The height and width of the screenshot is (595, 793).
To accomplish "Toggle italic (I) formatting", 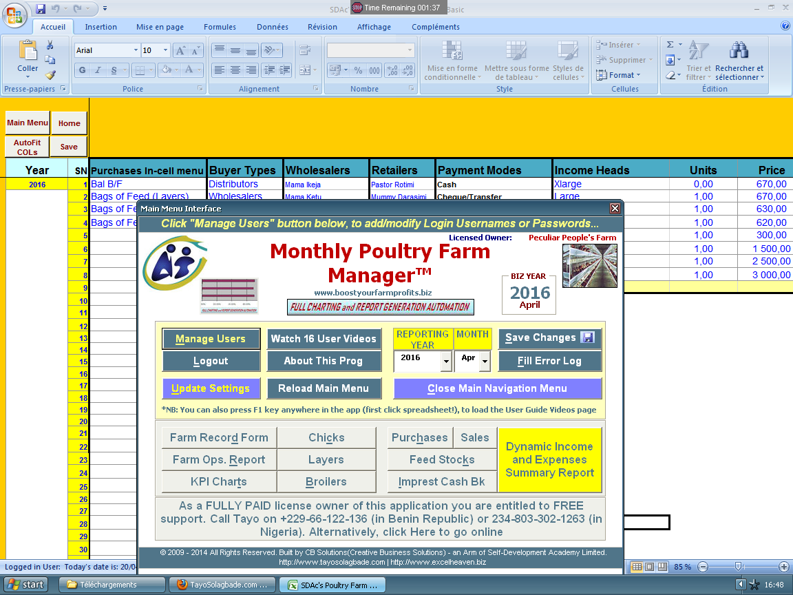I will click(x=98, y=70).
